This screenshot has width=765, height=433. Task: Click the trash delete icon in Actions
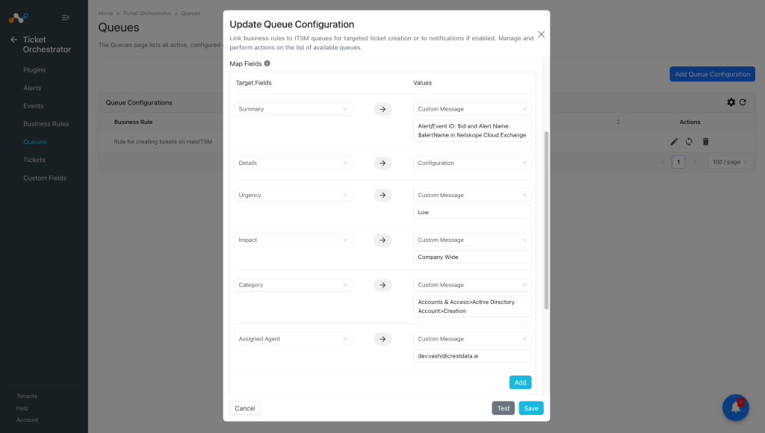click(x=705, y=142)
